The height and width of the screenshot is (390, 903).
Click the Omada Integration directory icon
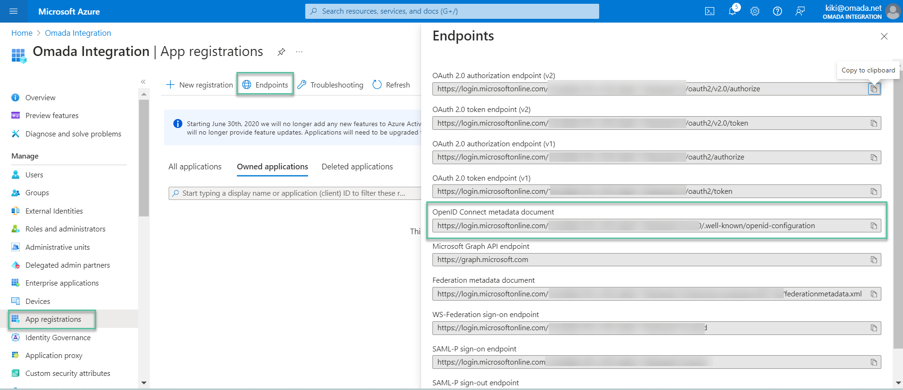[x=19, y=56]
